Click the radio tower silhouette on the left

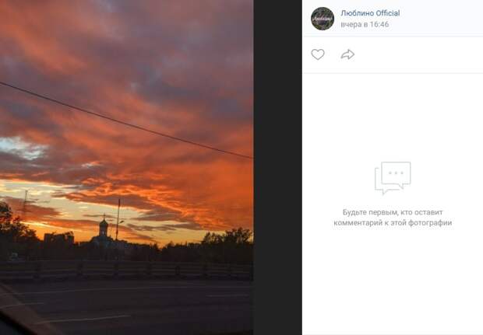(26, 204)
